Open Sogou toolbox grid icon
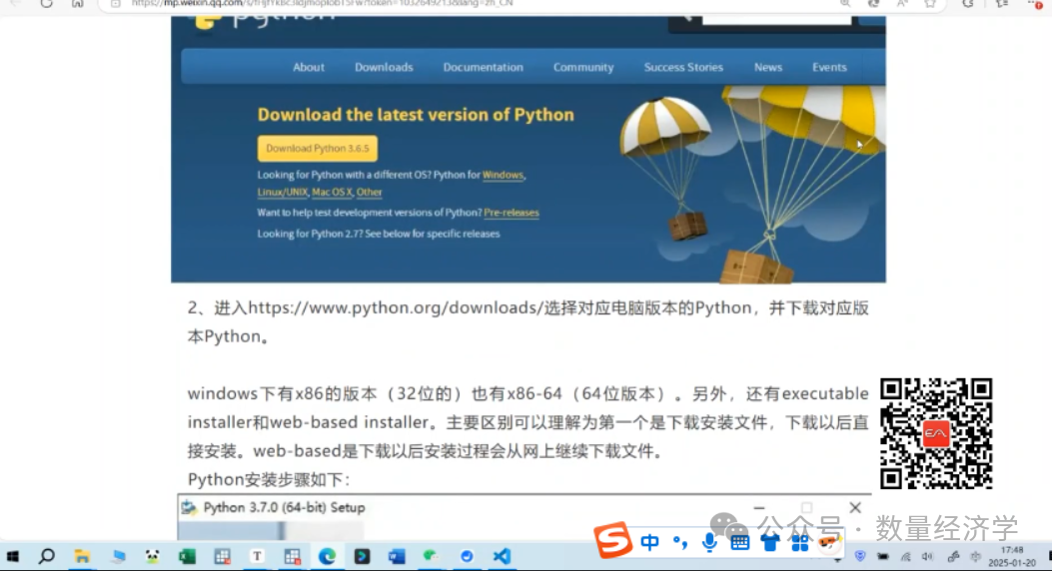 coord(799,543)
